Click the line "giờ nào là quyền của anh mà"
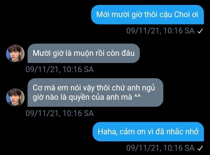This screenshot has height=155, width=210. click(x=87, y=97)
